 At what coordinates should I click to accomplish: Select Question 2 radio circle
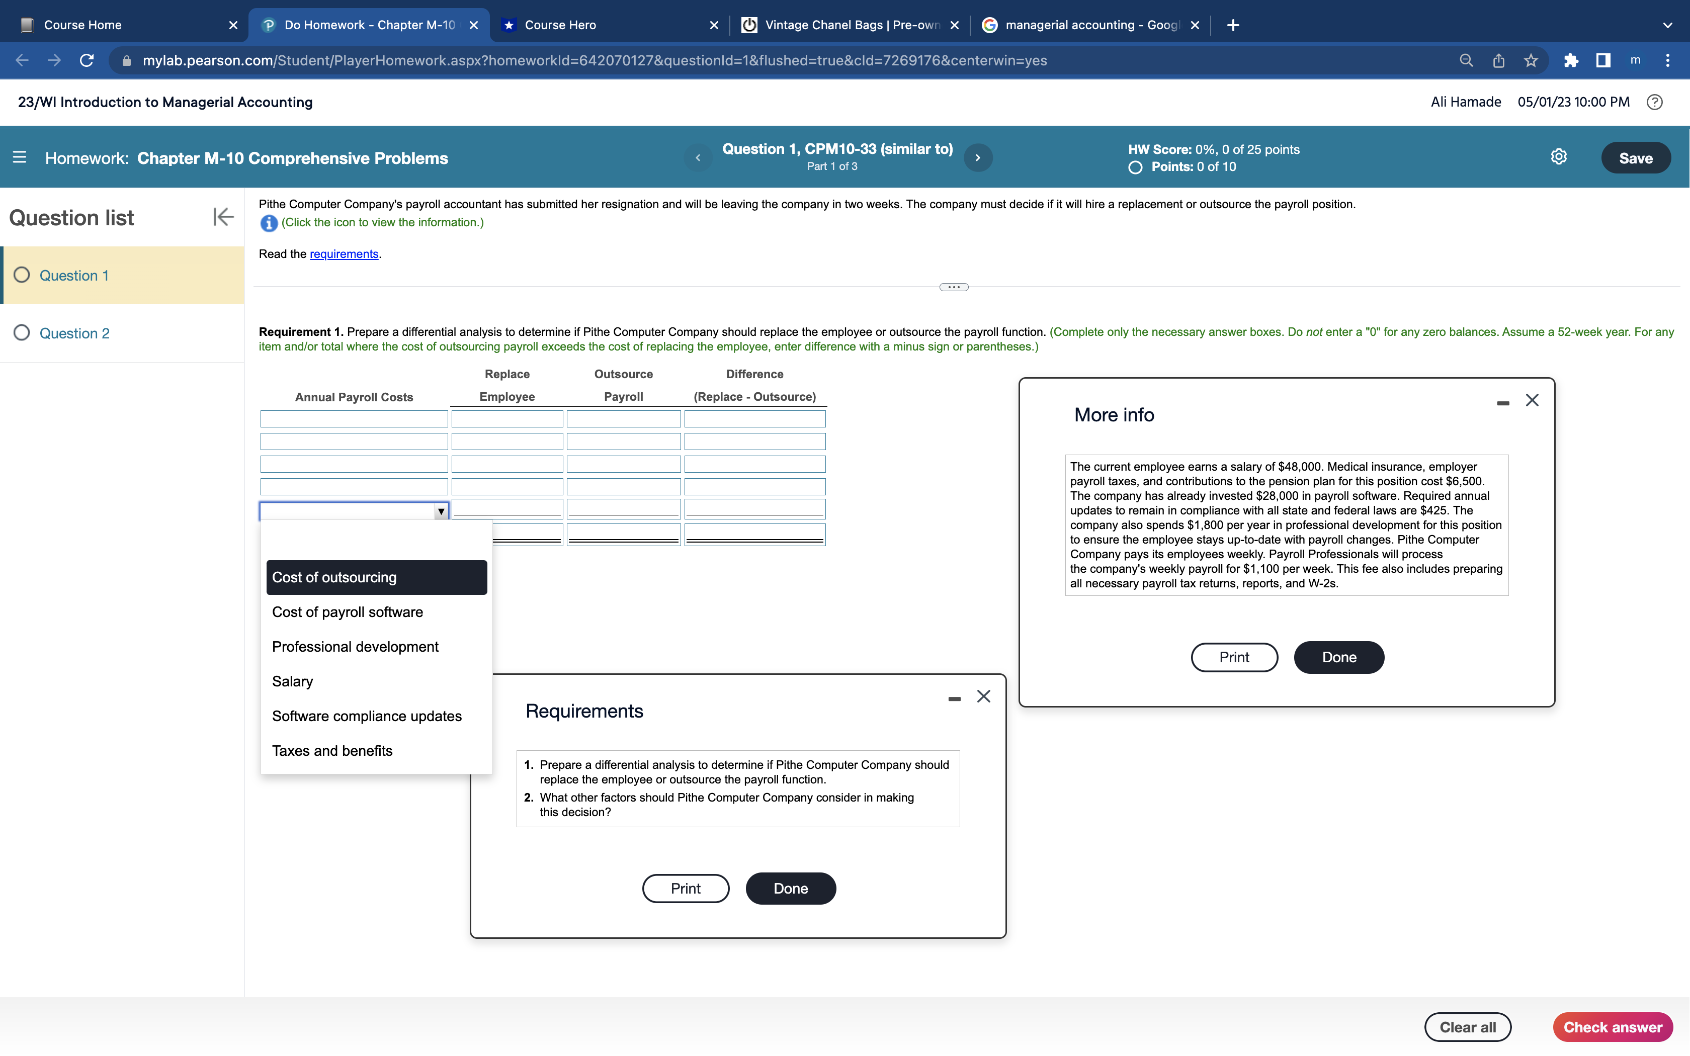click(x=22, y=332)
